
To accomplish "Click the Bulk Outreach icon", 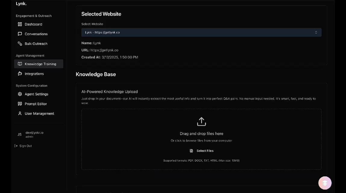I will (20, 44).
